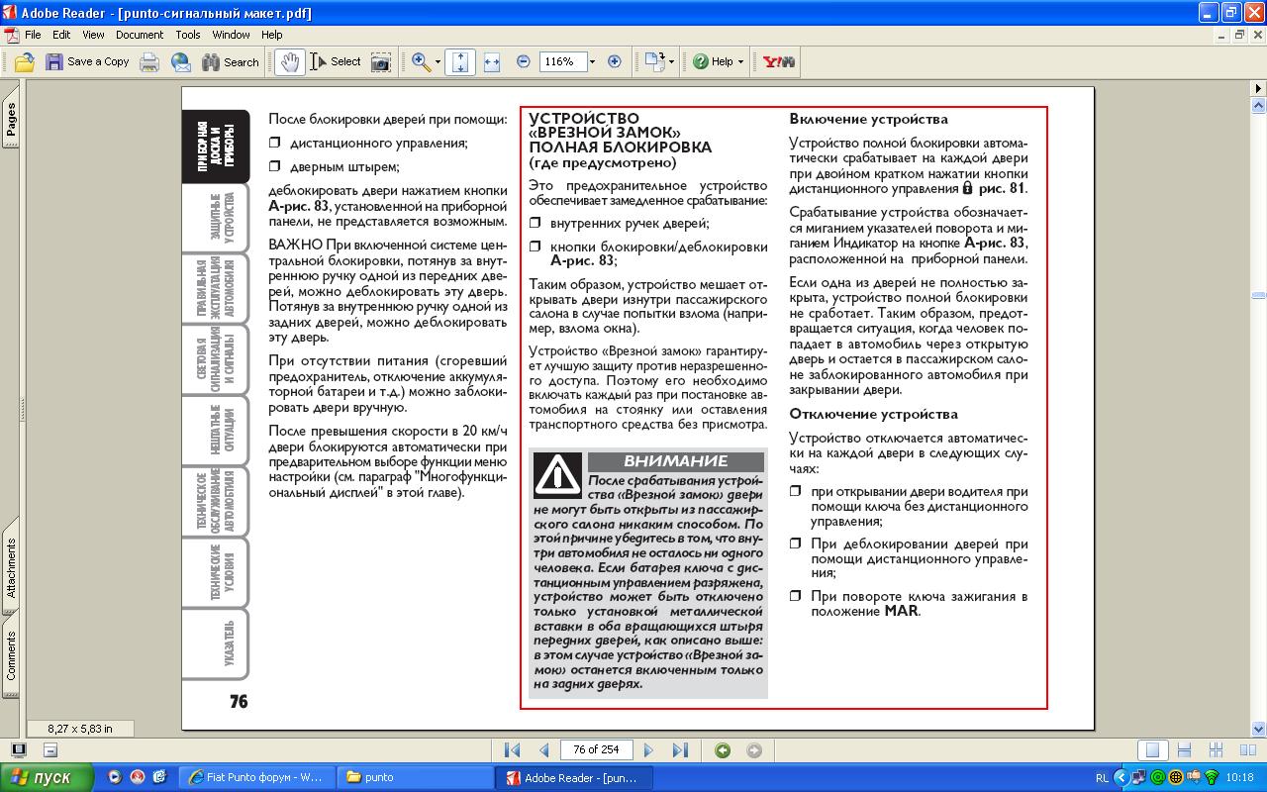Select the Snapshot camera tool
1267x792 pixels.
(380, 61)
